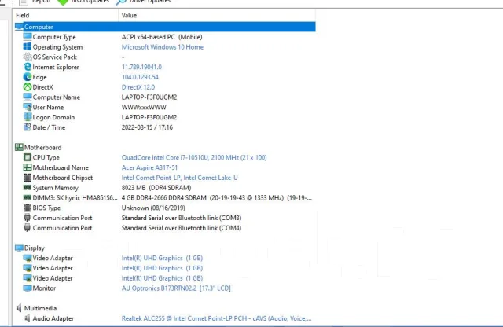Select the value 8023 MB (DDR4 SDRAM)
The width and height of the screenshot is (503, 327).
pyautogui.click(x=156, y=187)
